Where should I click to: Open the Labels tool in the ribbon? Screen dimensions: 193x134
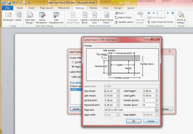click(18, 16)
